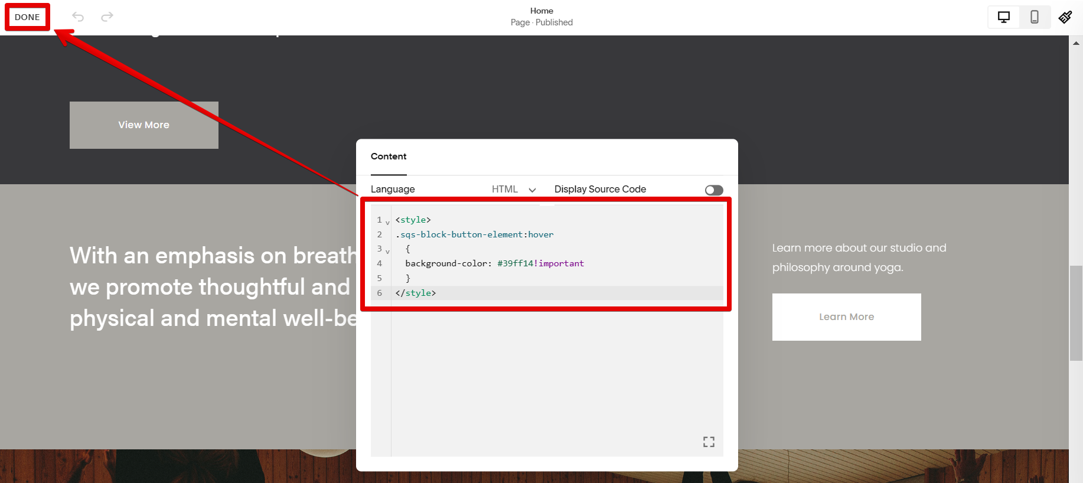Click the Learn More button
Image resolution: width=1083 pixels, height=483 pixels.
[846, 317]
